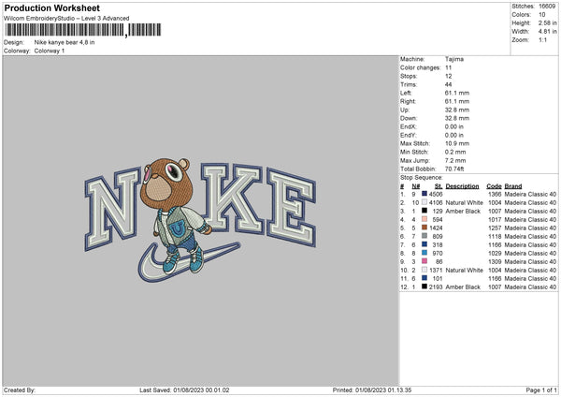Select stitch count 970 in stop row 8
This screenshot has height=397, width=561.
(x=438, y=254)
